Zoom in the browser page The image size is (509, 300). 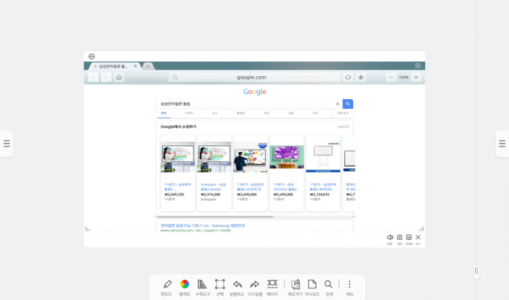coord(416,77)
